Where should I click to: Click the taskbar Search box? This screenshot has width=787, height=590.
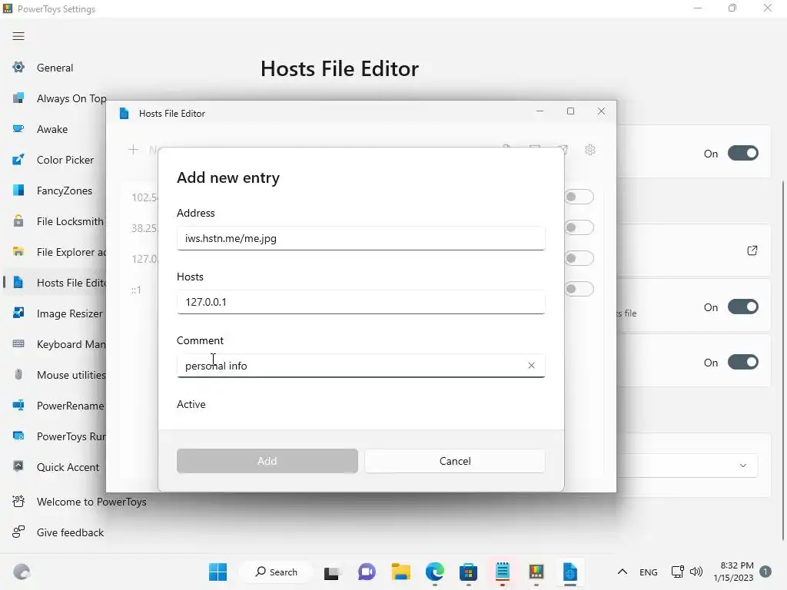277,572
